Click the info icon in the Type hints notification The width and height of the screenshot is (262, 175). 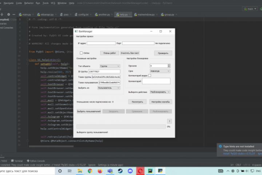220,146
